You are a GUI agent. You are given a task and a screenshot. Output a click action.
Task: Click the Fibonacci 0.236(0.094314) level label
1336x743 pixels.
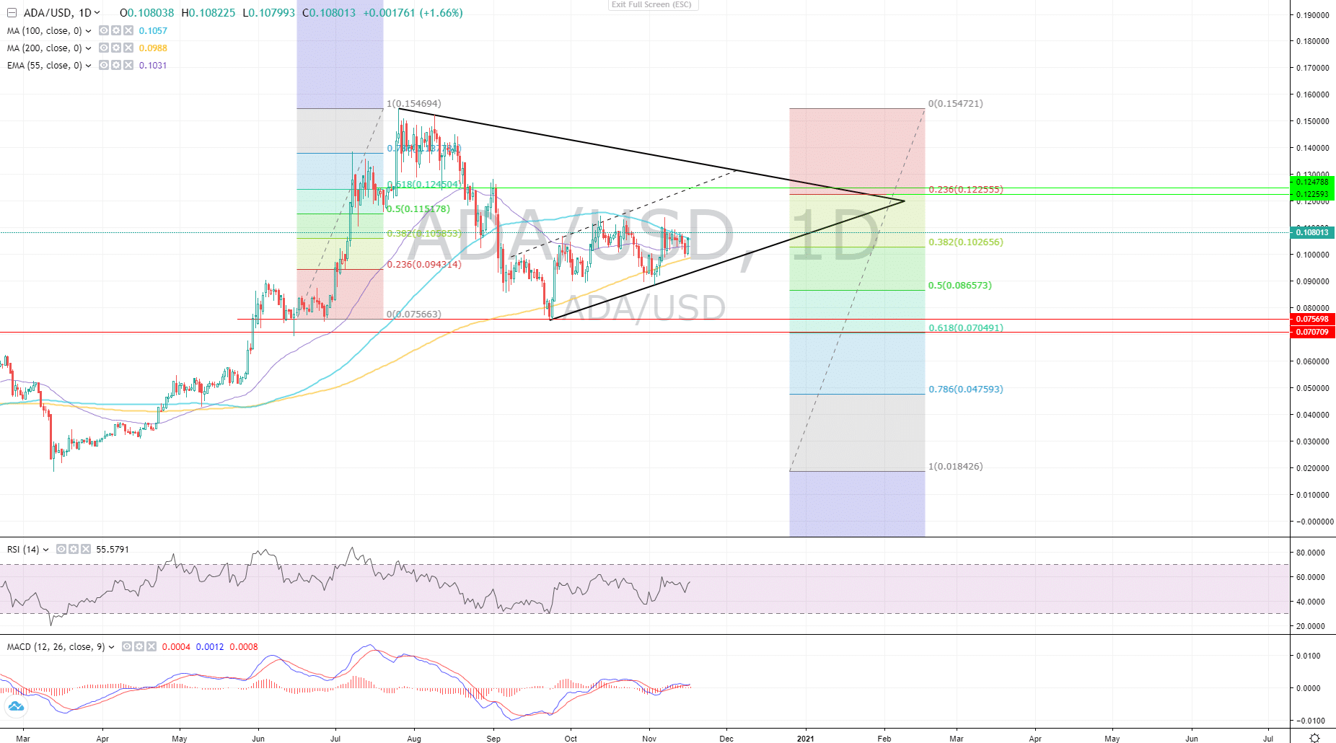point(424,265)
